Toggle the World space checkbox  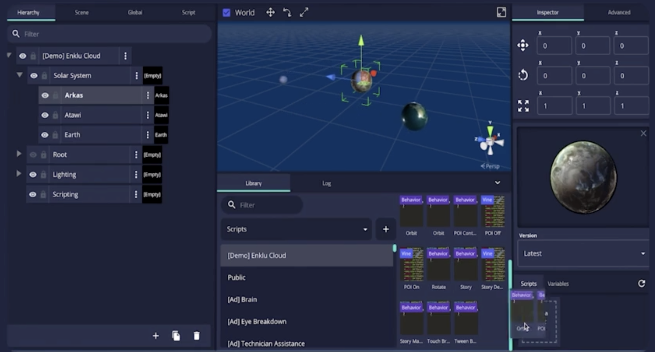coord(227,13)
